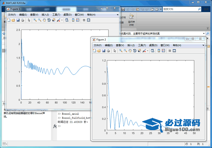Open 桌面(D) menu in Figure 2
The height and width of the screenshot is (148, 212).
(153, 45)
